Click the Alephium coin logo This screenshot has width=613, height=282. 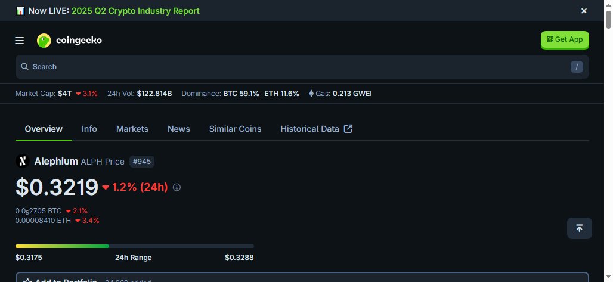23,161
